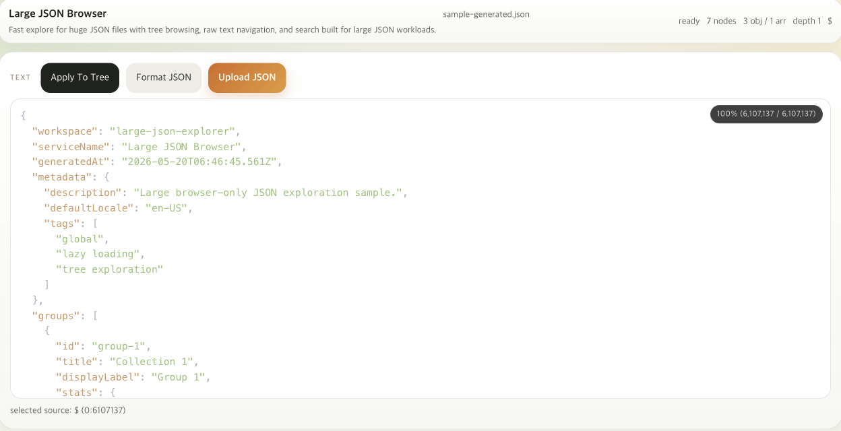Click the "depth 1" status entry
This screenshot has width=841, height=431.
[x=807, y=21]
